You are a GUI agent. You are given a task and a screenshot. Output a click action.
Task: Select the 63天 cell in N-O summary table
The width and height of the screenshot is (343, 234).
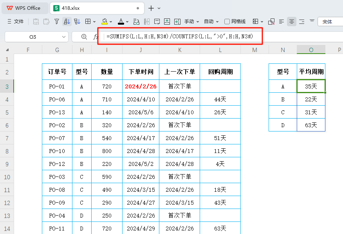click(x=311, y=125)
